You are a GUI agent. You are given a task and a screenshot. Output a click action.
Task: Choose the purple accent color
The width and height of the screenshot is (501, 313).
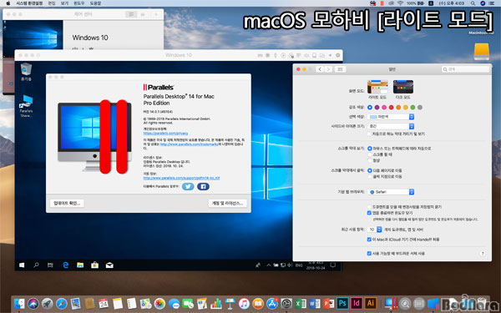click(377, 108)
